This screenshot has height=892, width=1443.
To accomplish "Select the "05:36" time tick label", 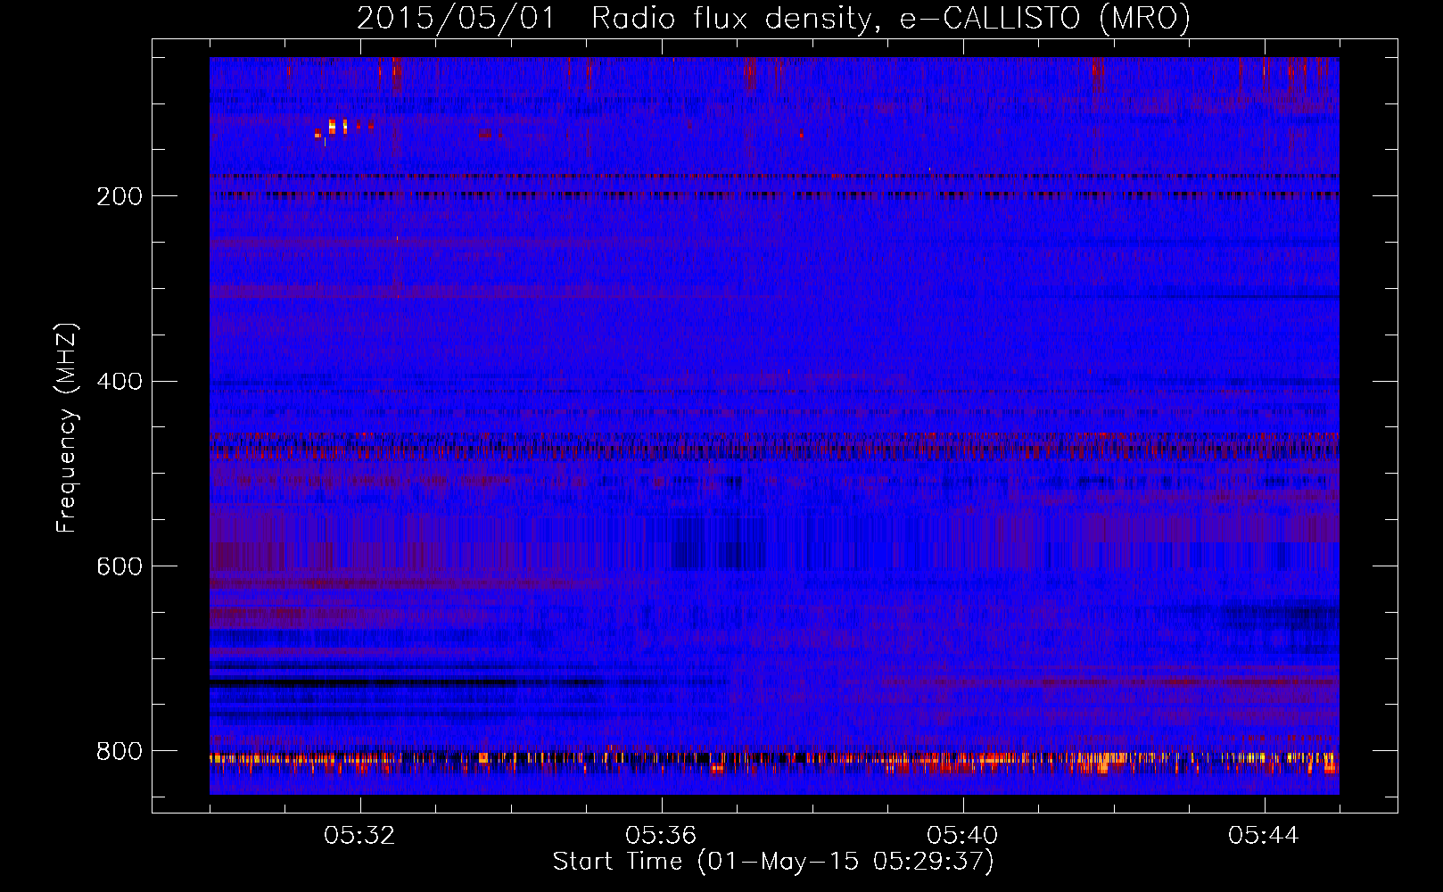I will point(661,836).
